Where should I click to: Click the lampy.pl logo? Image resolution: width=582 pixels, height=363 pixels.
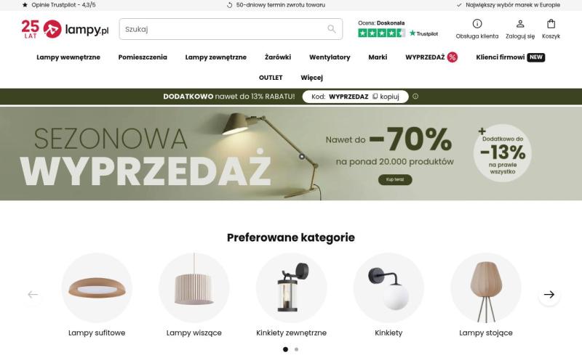point(65,29)
